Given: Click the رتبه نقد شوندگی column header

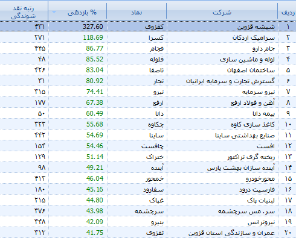Looking at the screenshot, I should point(24,10).
